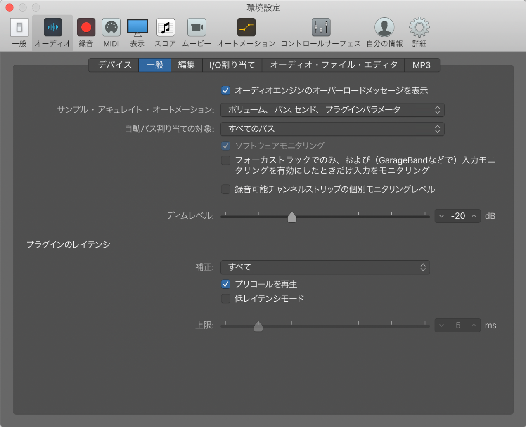Close the 環境設定 window with red button
This screenshot has width=526, height=427.
pos(9,7)
